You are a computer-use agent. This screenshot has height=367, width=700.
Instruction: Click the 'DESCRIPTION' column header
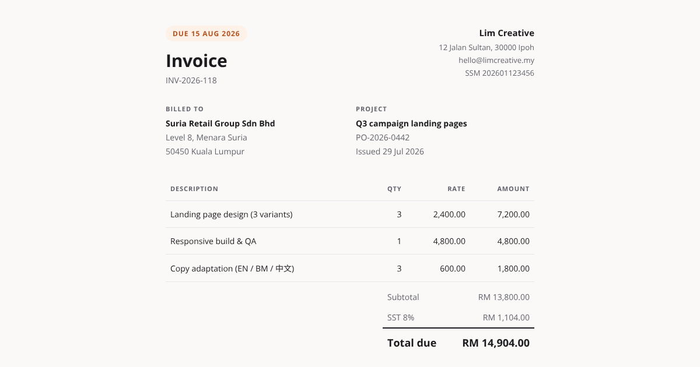(194, 189)
